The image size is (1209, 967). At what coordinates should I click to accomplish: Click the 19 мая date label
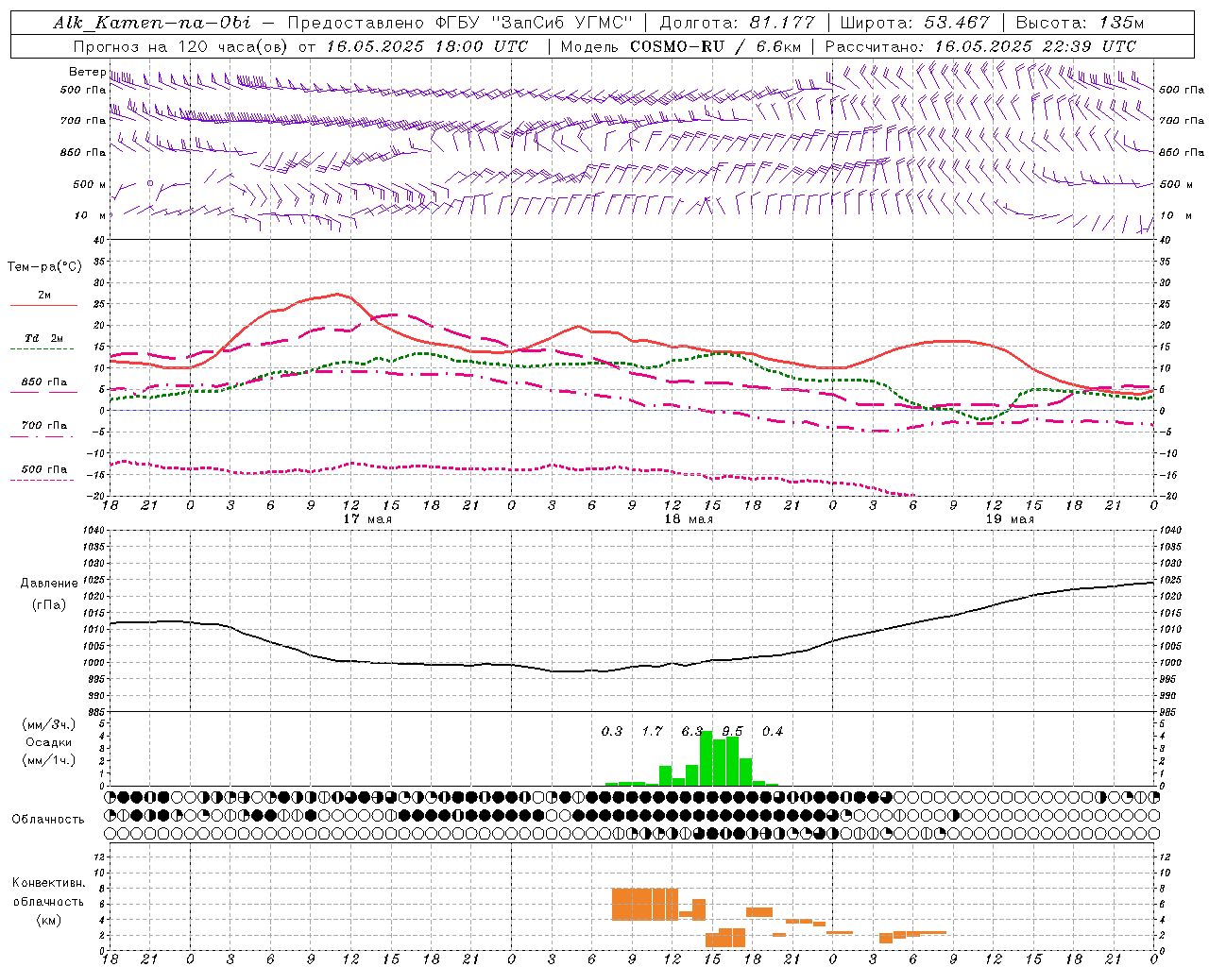tap(1009, 519)
